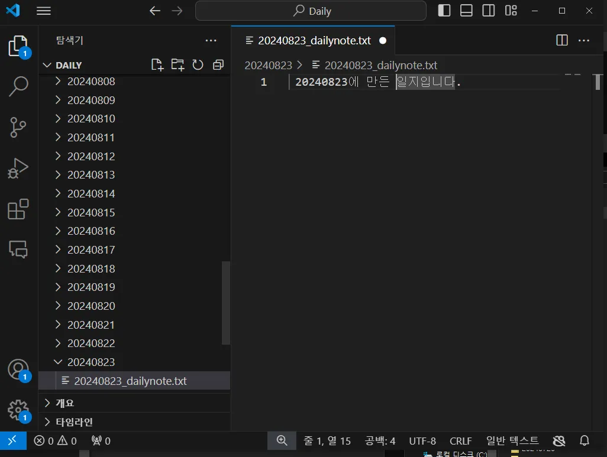
Task: Expand the 개요 outline section
Action: pyautogui.click(x=134, y=403)
